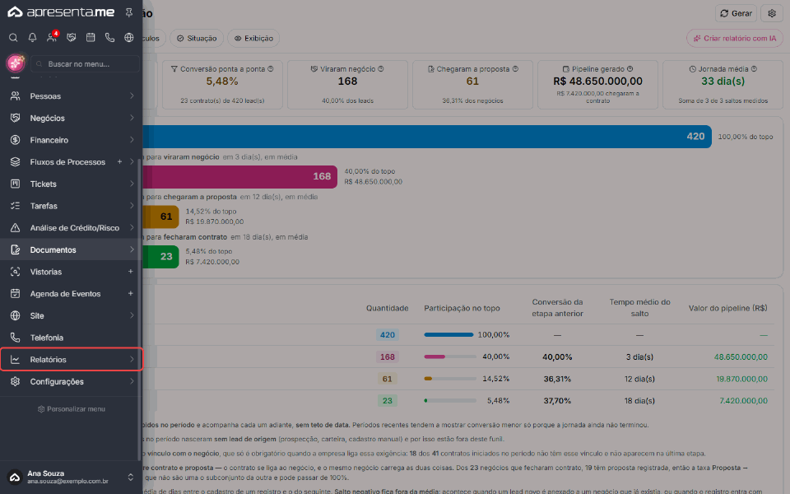This screenshot has width=790, height=494.
Task: Focus the Buscar no menu search field
Action: [x=85, y=64]
